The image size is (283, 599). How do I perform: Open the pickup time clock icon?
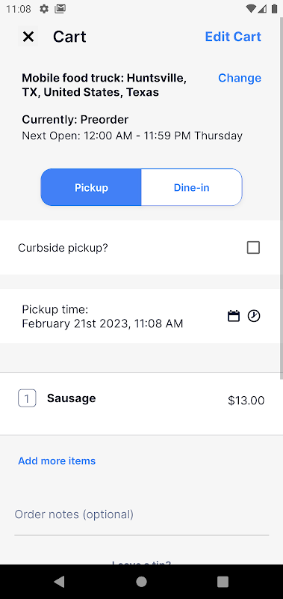tap(254, 316)
